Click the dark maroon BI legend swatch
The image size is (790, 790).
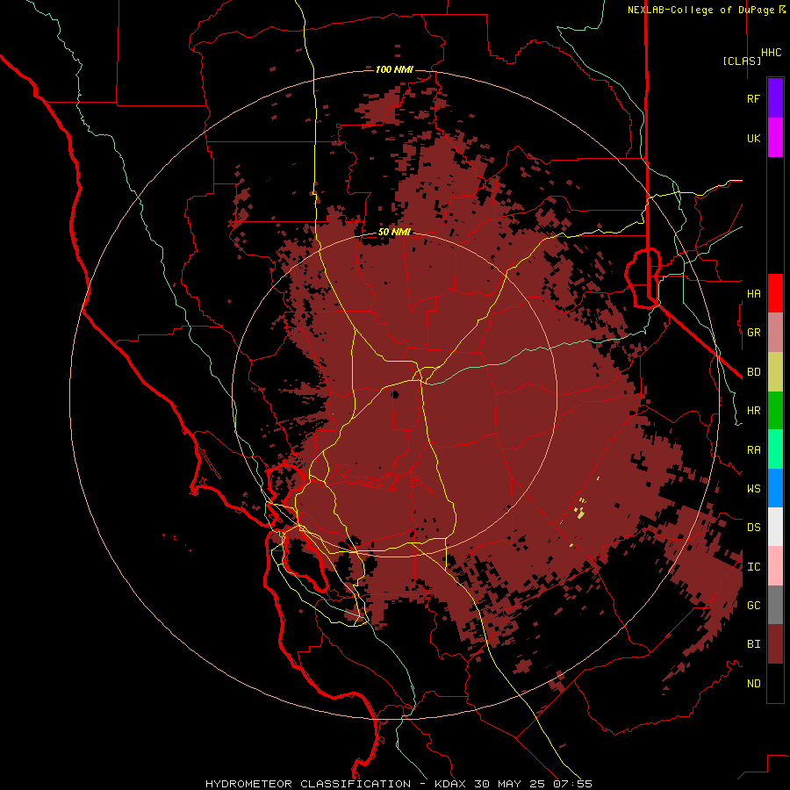(775, 644)
